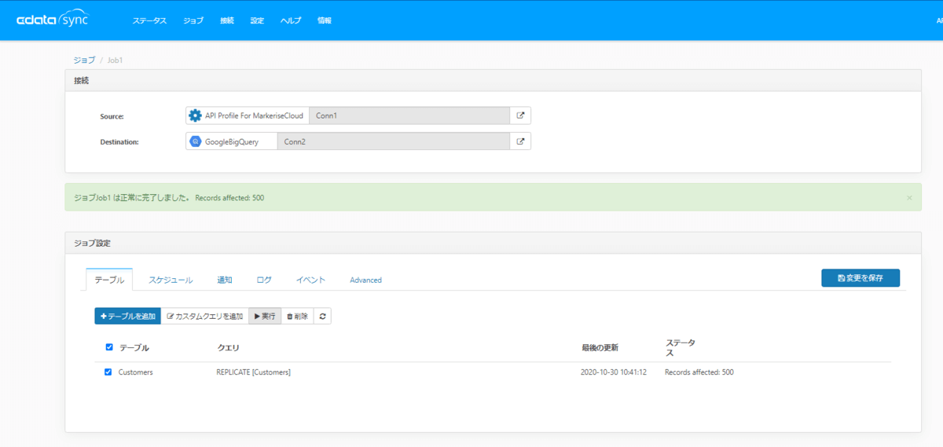Screen dimensions: 943x447
Task: Click the API Profile gear icon
Action: click(195, 115)
